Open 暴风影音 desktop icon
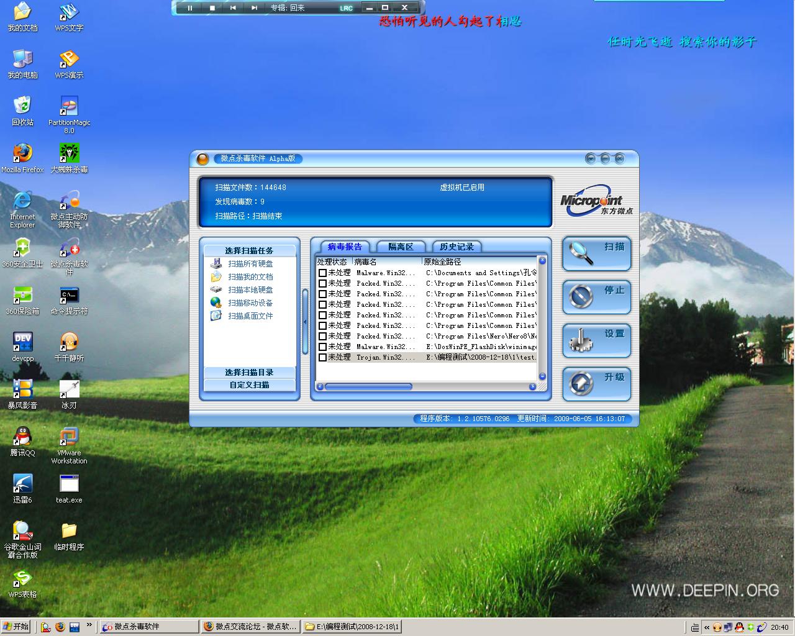Screen dimensions: 795x636 coord(22,395)
